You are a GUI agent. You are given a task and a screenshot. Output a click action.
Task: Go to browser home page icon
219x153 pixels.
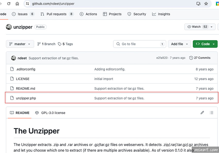(17, 4)
